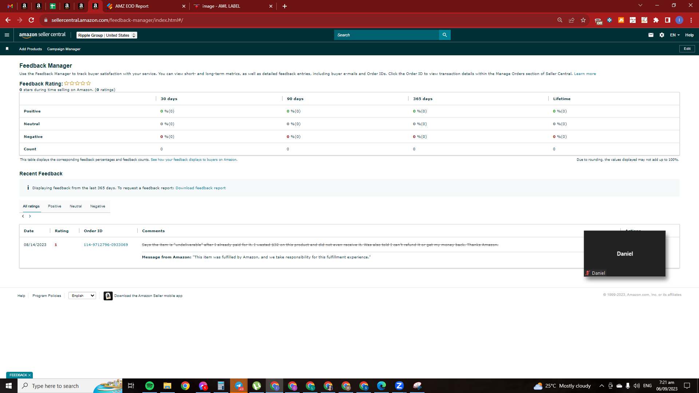Image resolution: width=699 pixels, height=393 pixels.
Task: Open the footer Help link
Action: click(21, 296)
